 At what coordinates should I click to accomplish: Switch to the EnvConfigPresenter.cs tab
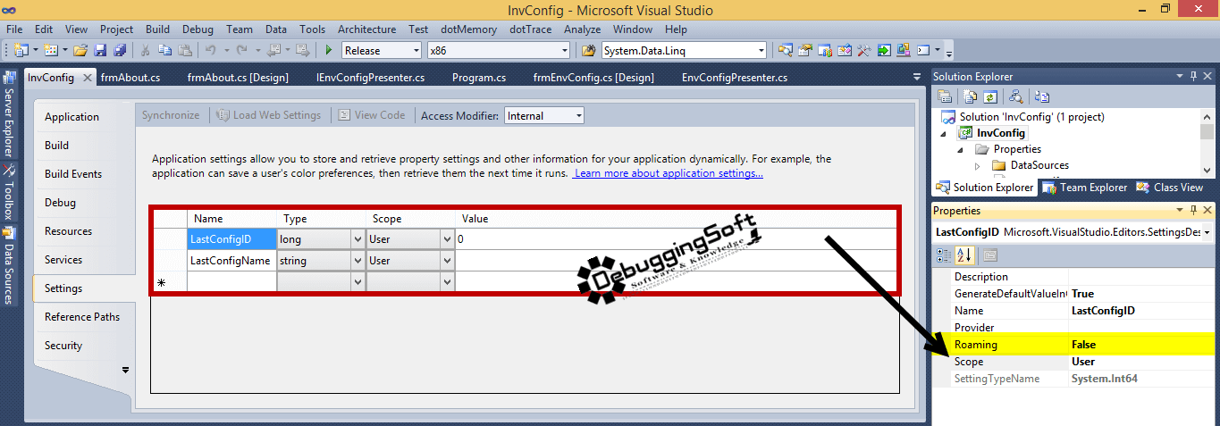coord(735,78)
